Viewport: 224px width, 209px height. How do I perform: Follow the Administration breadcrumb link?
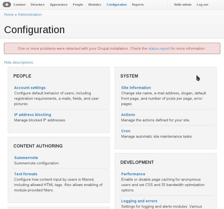[30, 14]
